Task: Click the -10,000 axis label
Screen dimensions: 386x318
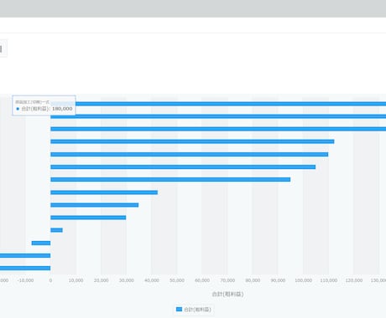Action: [25, 280]
